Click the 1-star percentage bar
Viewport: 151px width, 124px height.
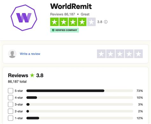click(80, 118)
